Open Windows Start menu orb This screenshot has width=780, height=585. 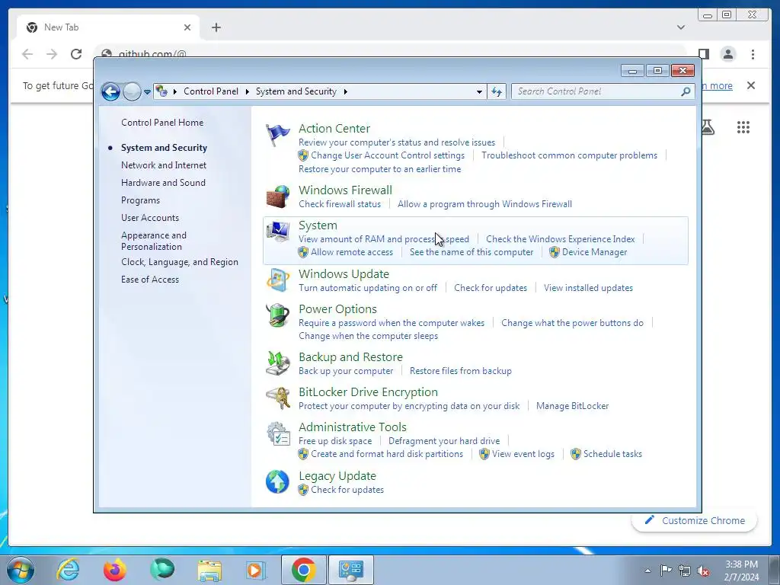point(21,570)
